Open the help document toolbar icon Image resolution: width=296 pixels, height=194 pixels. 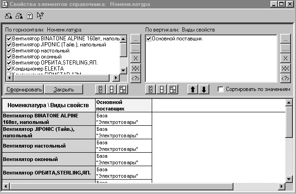point(30,16)
